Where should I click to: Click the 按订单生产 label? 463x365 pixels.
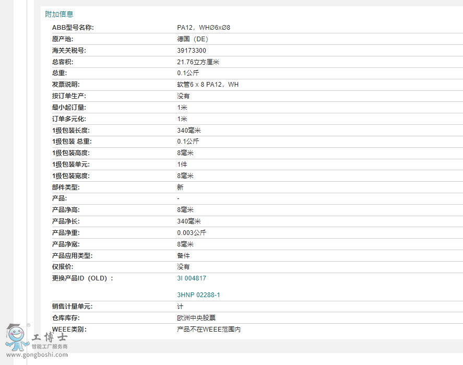point(69,96)
